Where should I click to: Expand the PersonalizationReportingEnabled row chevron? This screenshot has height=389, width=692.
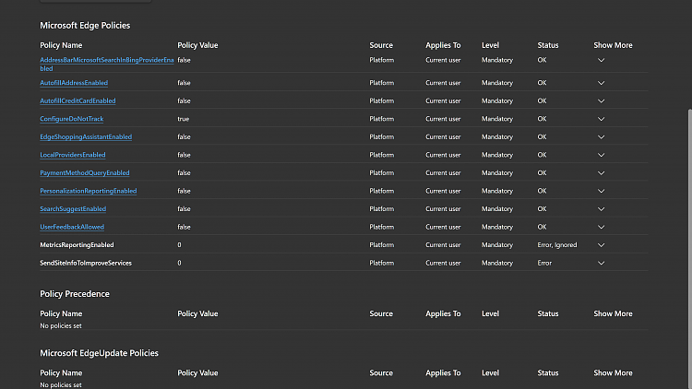[602, 191]
